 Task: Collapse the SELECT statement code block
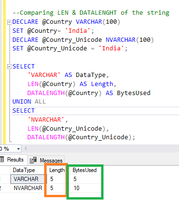pyautogui.click(x=9, y=67)
